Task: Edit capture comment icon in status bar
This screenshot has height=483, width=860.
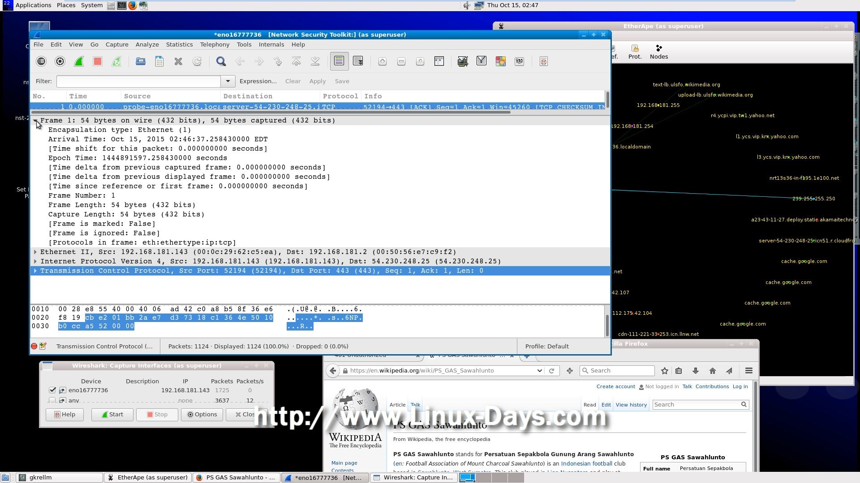Action: click(43, 346)
